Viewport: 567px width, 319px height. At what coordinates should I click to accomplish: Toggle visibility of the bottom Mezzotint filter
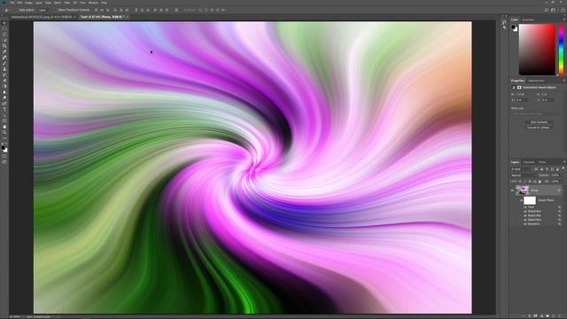(x=524, y=224)
